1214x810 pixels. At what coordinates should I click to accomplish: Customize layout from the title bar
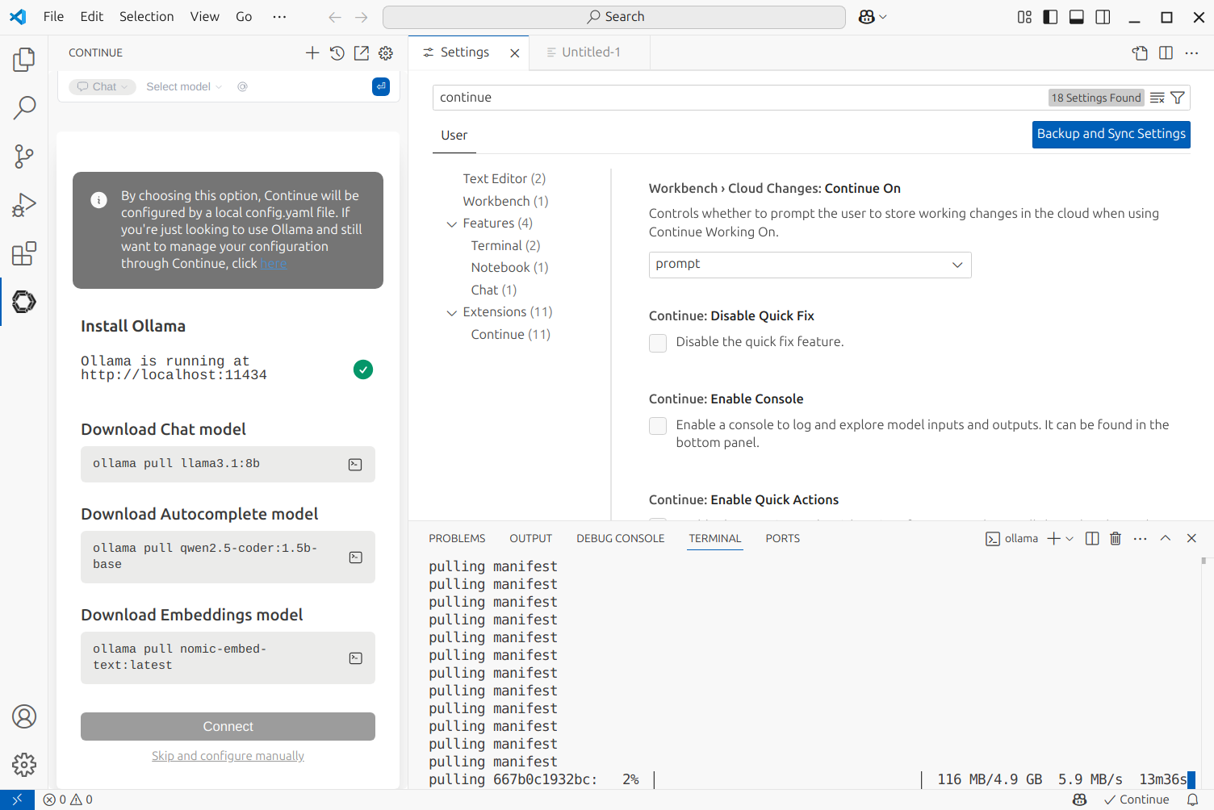[1024, 17]
